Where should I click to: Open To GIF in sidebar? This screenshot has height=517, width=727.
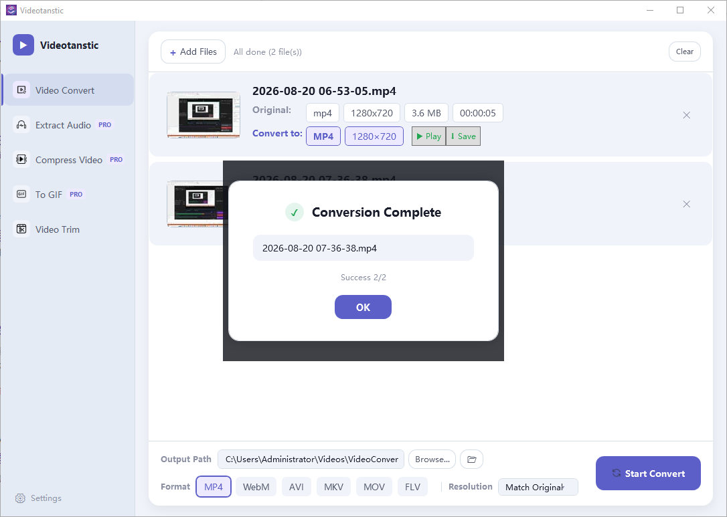coord(68,194)
